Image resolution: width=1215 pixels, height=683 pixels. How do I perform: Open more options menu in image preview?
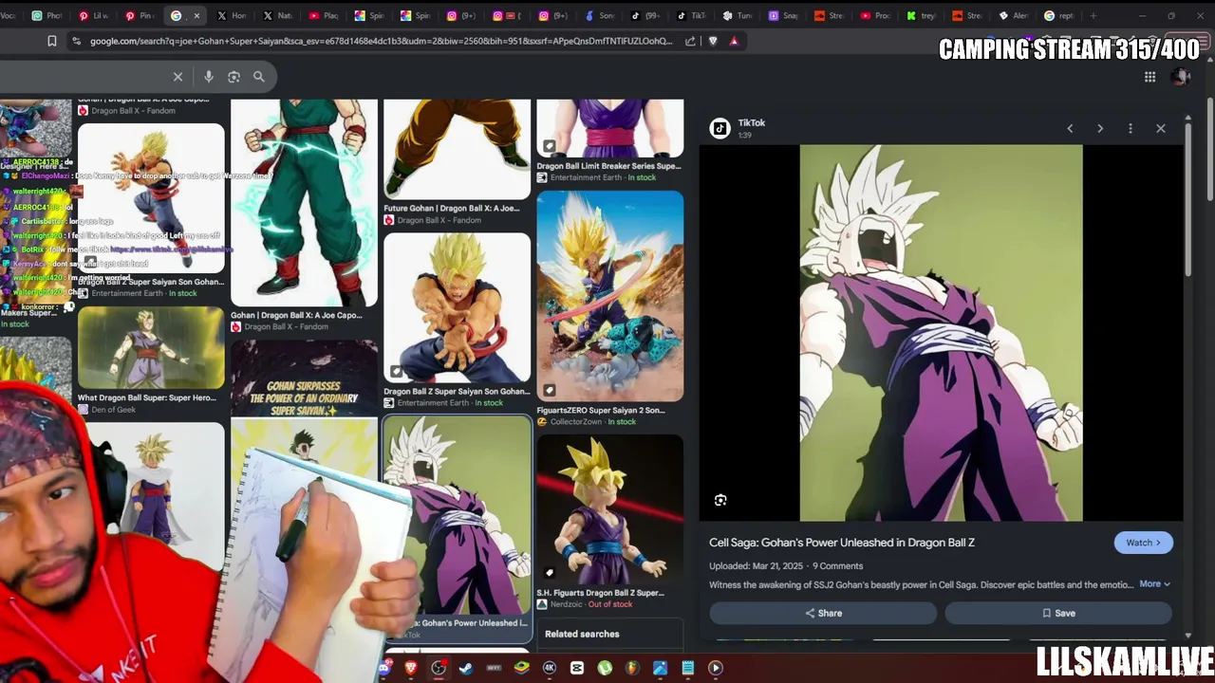tap(1131, 128)
